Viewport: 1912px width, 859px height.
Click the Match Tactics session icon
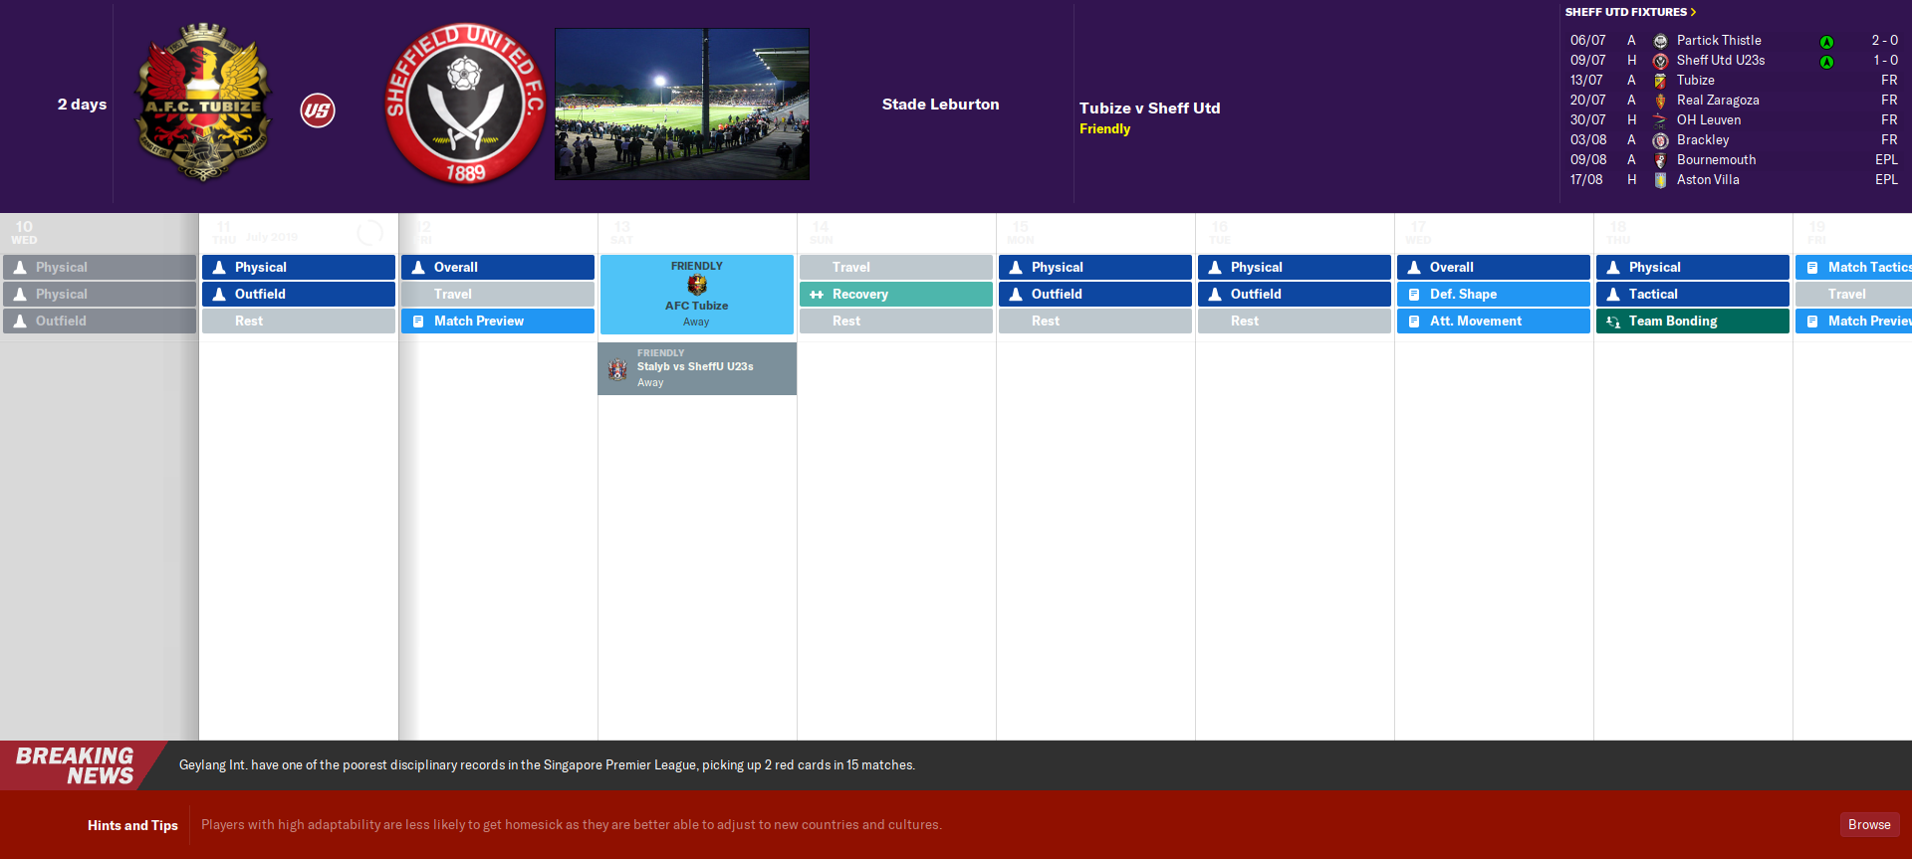coord(1812,268)
